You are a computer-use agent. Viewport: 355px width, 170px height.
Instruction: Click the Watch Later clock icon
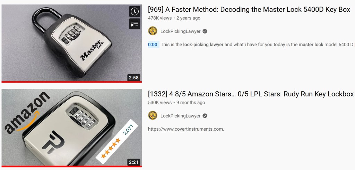[x=135, y=11]
